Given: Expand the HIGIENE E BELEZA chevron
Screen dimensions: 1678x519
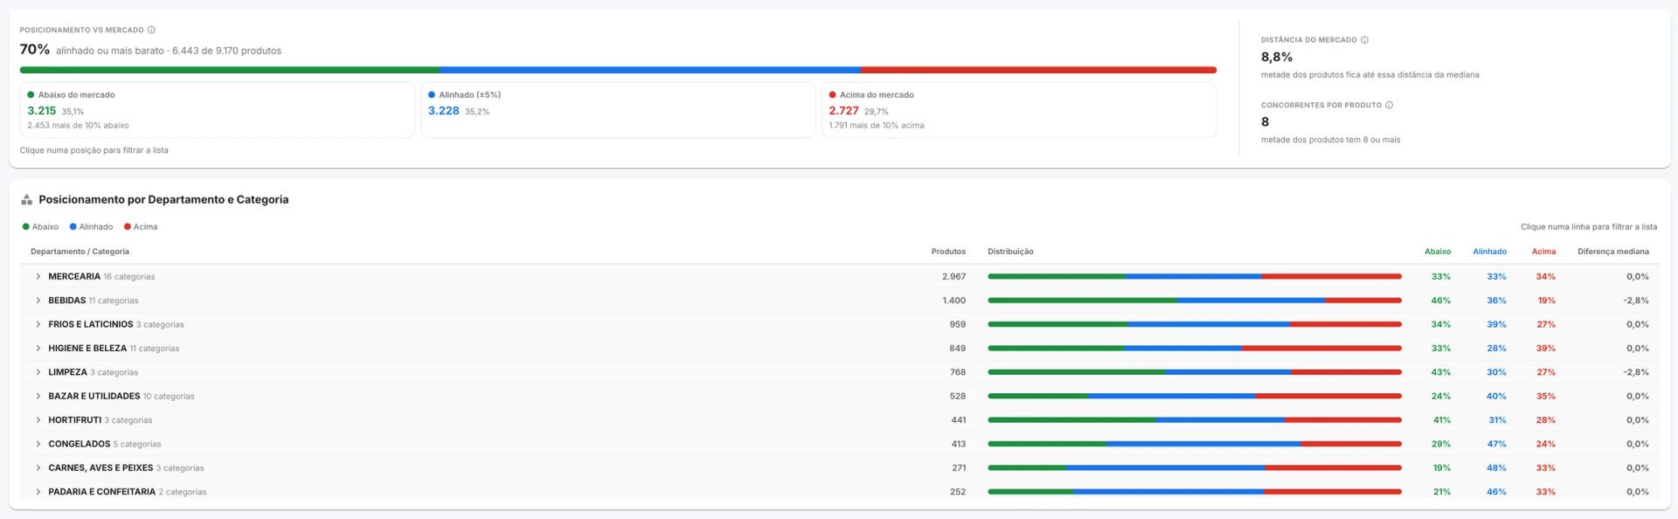Looking at the screenshot, I should (x=38, y=348).
